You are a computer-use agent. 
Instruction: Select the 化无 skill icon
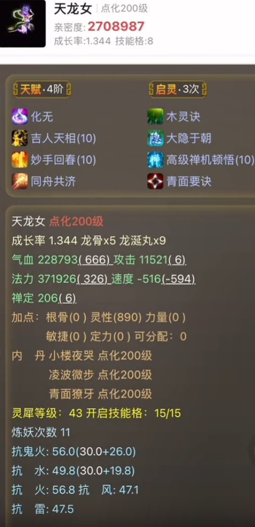coord(20,117)
